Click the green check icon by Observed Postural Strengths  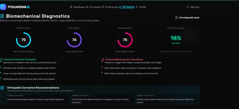(1, 59)
